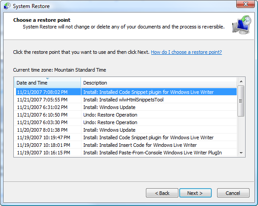Click the restore point list scrollbar thumb

(x=241, y=101)
